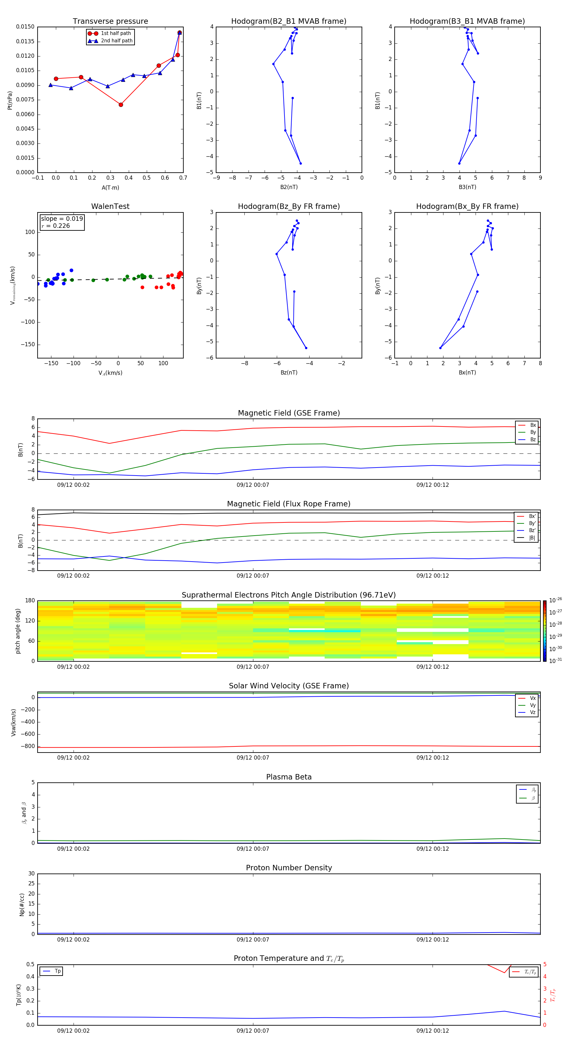Click the lowest red point in Transverse pressure
This screenshot has height=1059, width=578.
click(x=120, y=105)
